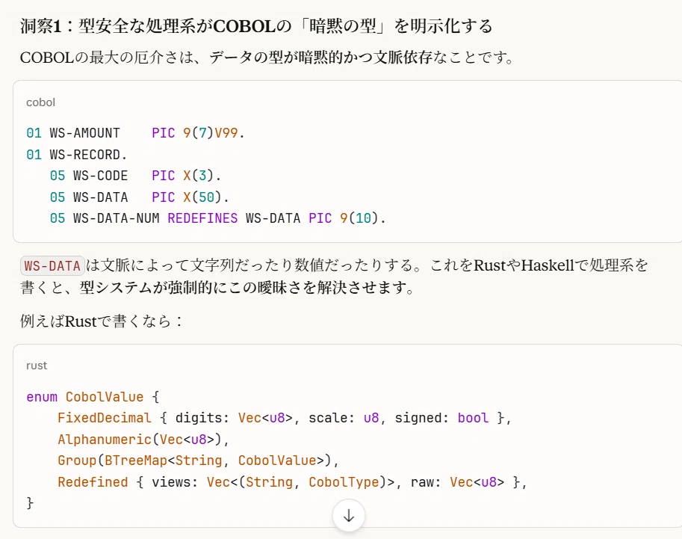Click the WS-AMOUNT line in COBOL code
682x539 pixels.
coord(135,133)
